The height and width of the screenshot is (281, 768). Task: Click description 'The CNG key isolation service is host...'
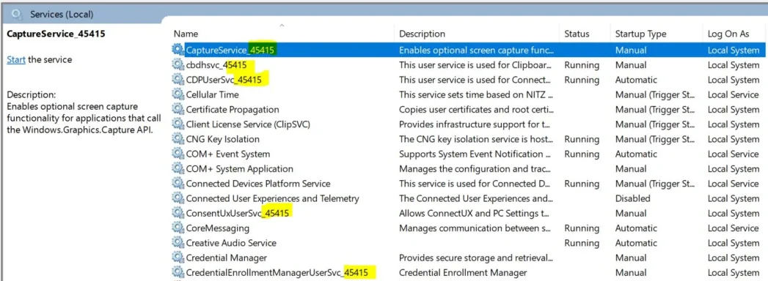476,139
